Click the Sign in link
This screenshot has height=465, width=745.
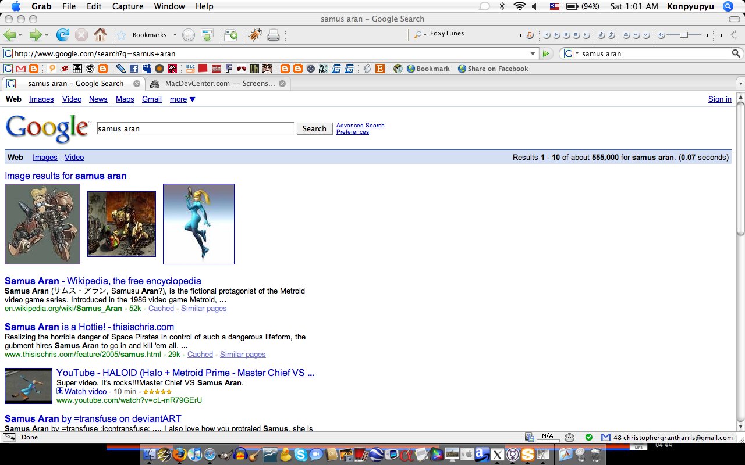coord(720,99)
